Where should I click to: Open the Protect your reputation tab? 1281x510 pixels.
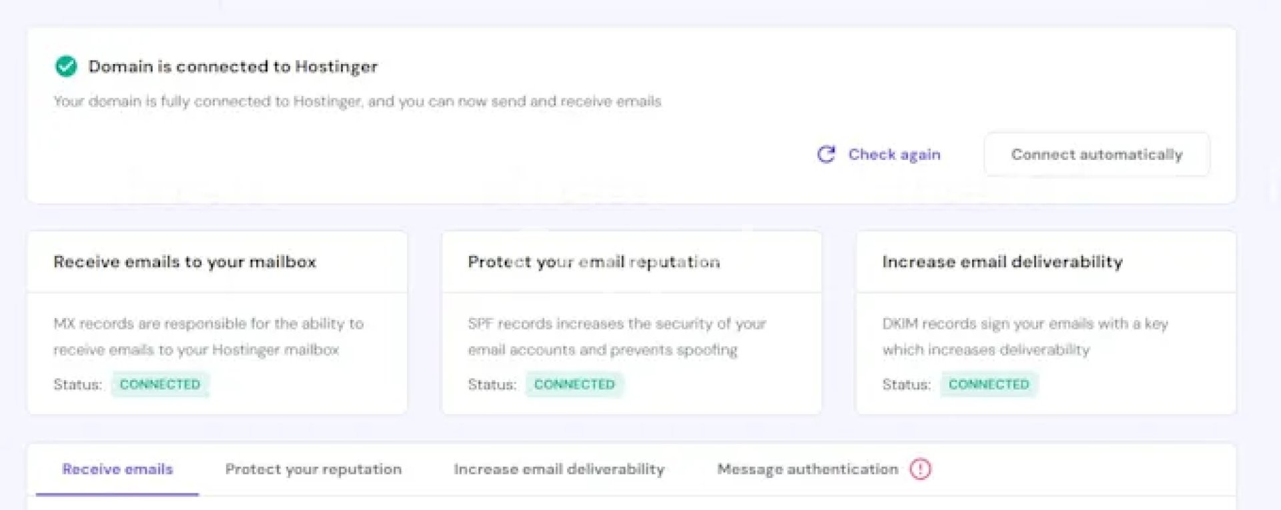[313, 469]
